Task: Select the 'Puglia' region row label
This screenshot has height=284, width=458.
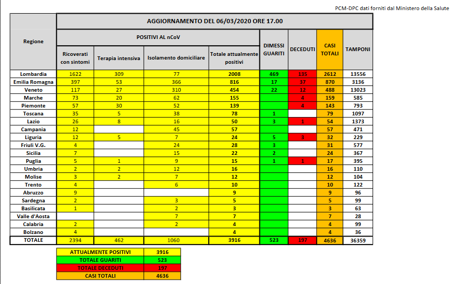Action: [x=33, y=161]
